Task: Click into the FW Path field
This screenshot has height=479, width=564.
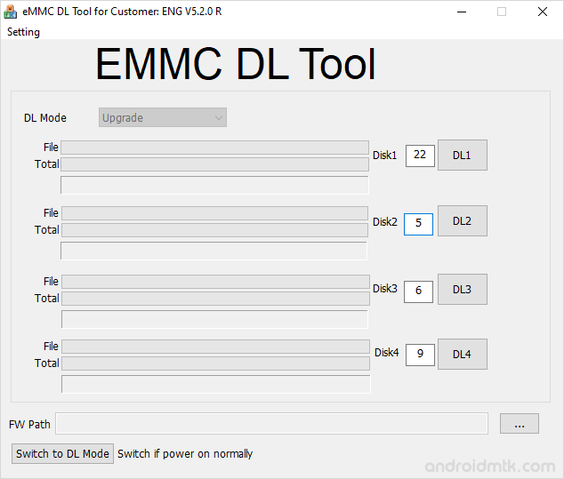Action: [x=271, y=424]
